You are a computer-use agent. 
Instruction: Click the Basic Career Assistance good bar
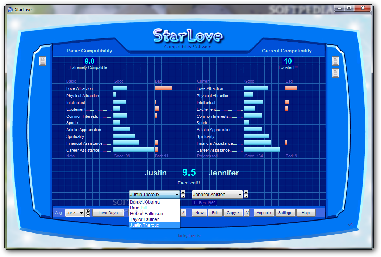point(134,150)
